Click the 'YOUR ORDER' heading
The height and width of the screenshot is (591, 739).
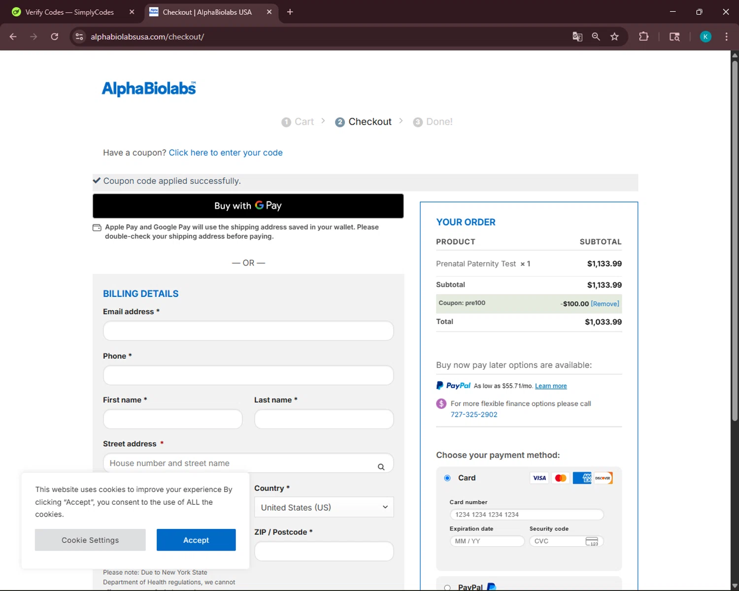[466, 223]
